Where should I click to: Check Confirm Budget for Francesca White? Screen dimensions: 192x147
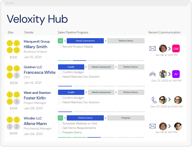pyautogui.click(x=60, y=72)
